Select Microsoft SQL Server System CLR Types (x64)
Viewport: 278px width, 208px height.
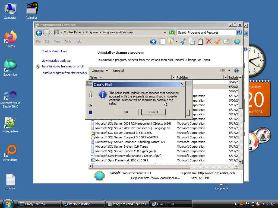[x=125, y=151]
